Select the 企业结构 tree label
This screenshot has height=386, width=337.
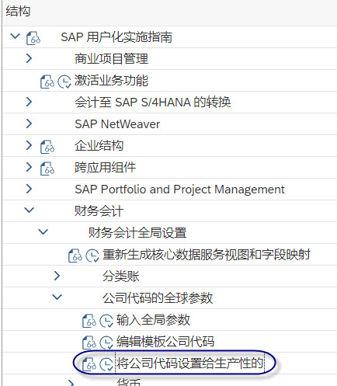pyautogui.click(x=99, y=146)
